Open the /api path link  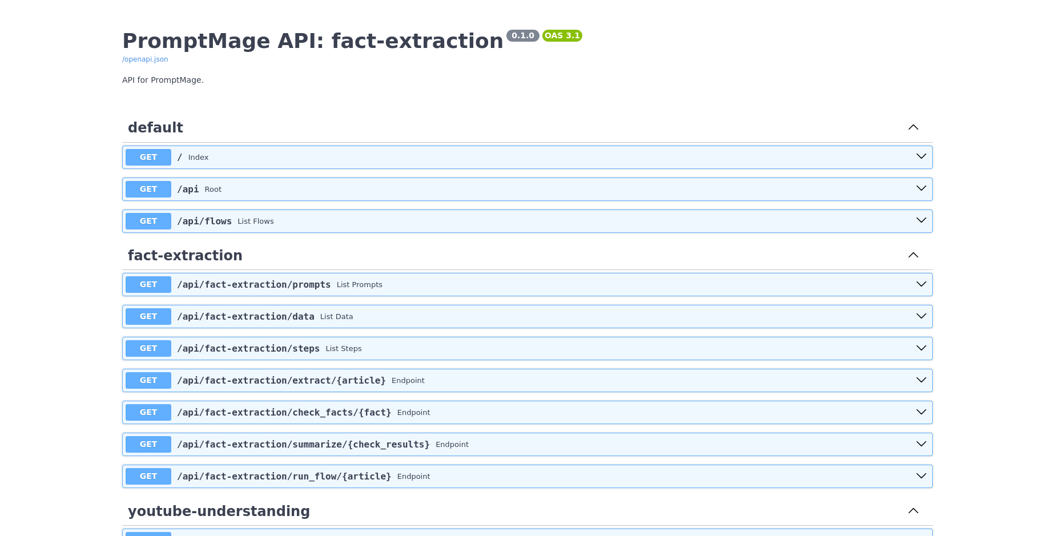click(188, 189)
